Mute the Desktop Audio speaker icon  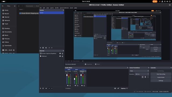(x=68, y=85)
